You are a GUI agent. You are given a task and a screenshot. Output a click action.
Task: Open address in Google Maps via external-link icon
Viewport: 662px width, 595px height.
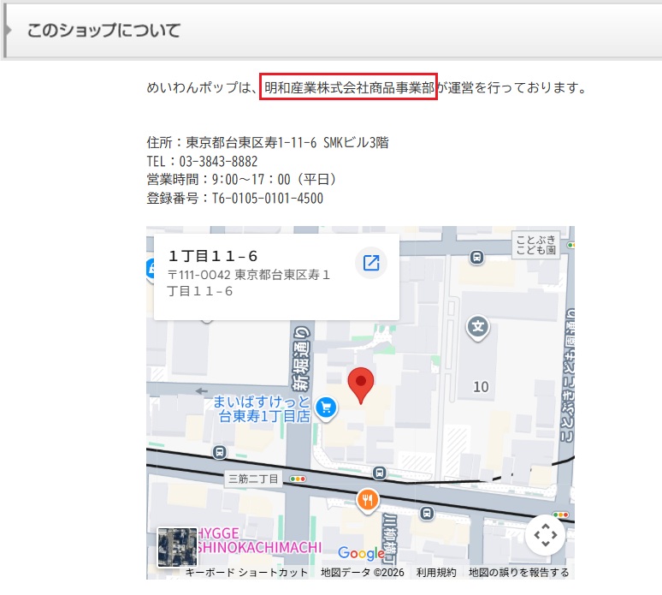(371, 263)
